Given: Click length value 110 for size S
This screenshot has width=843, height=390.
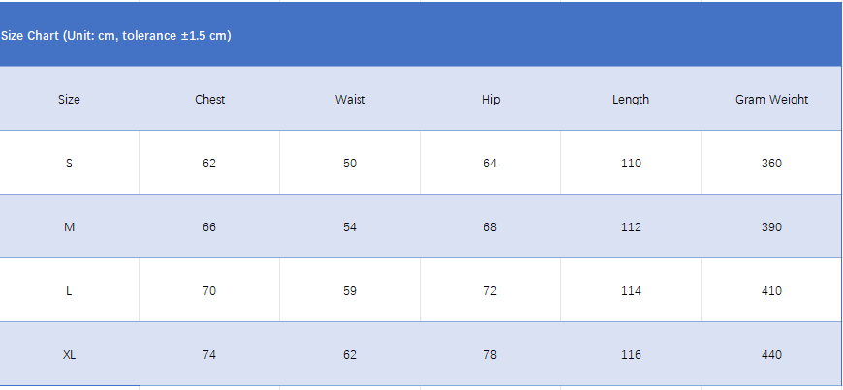Looking at the screenshot, I should (x=631, y=164).
